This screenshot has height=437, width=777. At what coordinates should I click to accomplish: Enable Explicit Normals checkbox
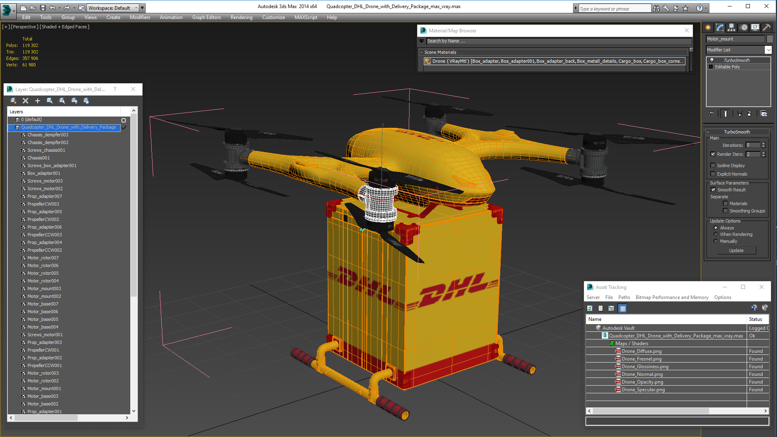point(713,174)
